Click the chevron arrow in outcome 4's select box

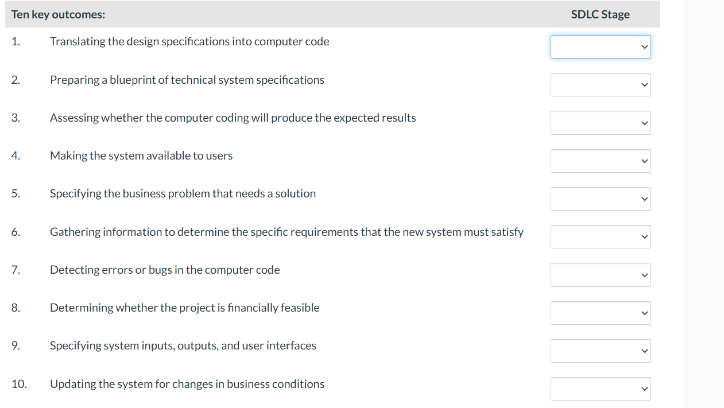pos(644,161)
